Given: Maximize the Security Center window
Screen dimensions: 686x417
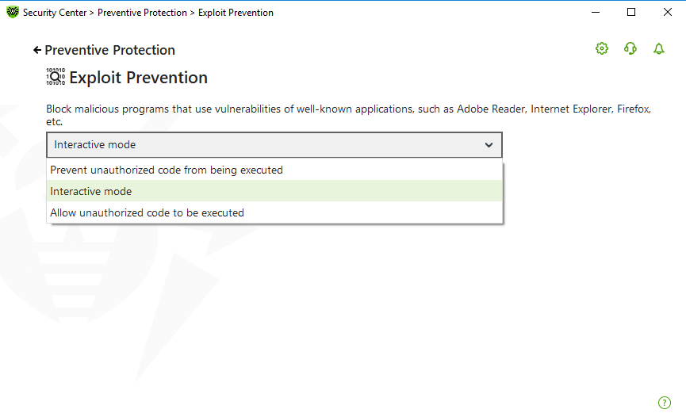Looking at the screenshot, I should (x=630, y=12).
